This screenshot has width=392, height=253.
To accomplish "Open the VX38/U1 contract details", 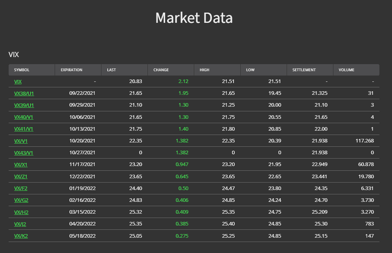I will tap(24, 93).
